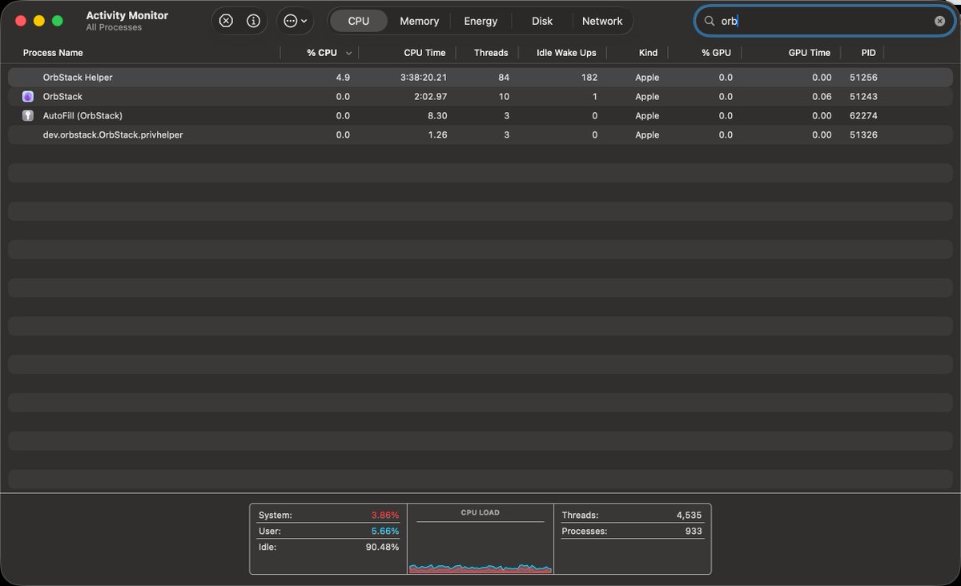This screenshot has width=961, height=586.
Task: Sort by the PID column header
Action: [x=868, y=53]
